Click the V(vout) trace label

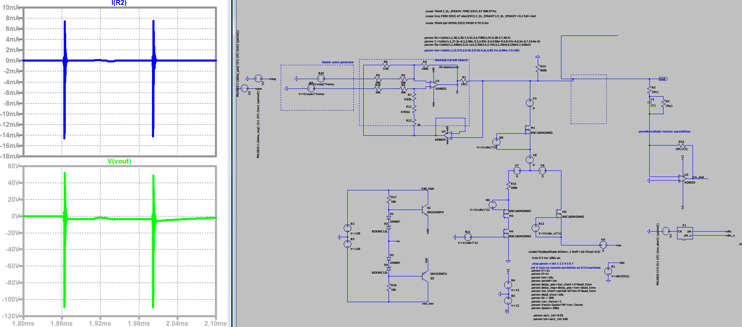(119, 161)
